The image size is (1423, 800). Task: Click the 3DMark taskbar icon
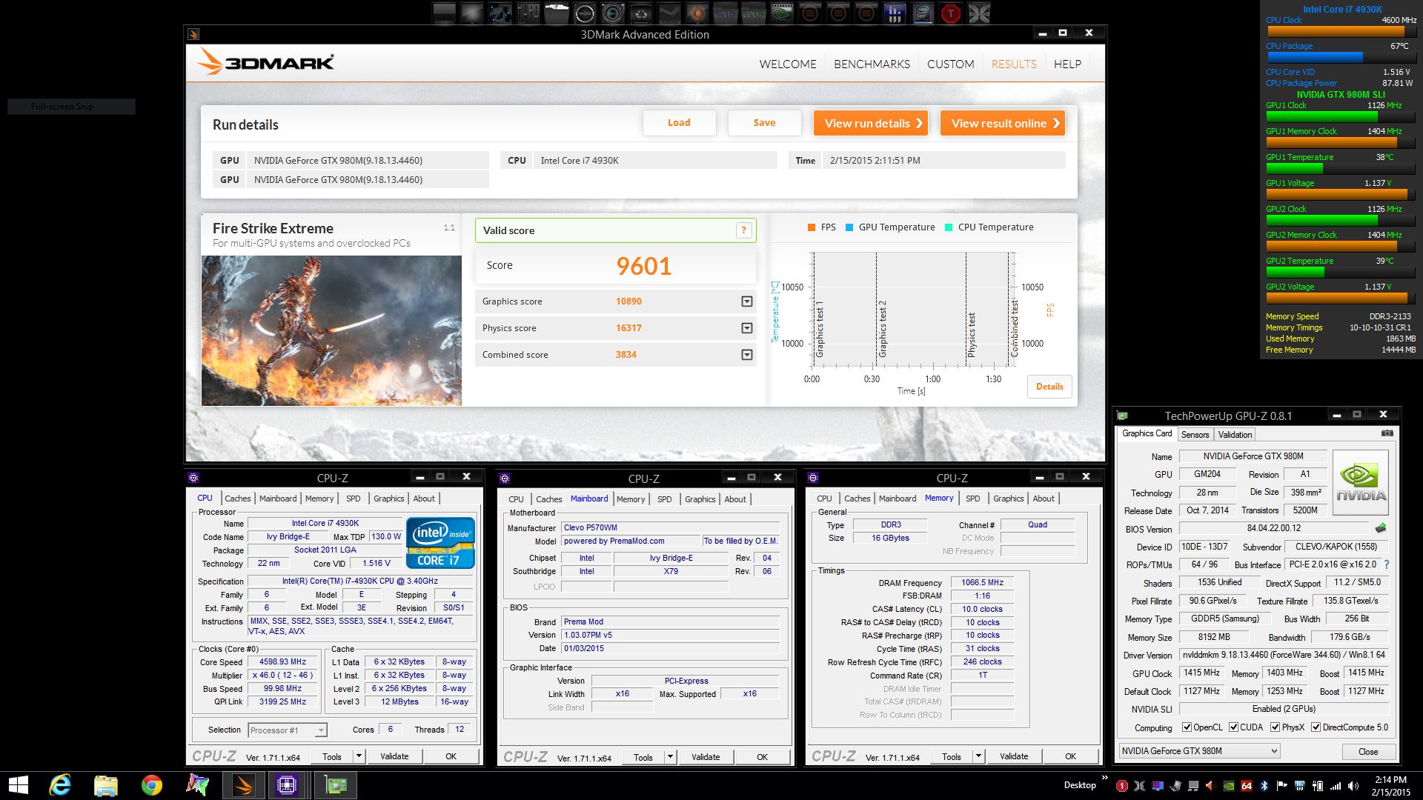coord(243,784)
